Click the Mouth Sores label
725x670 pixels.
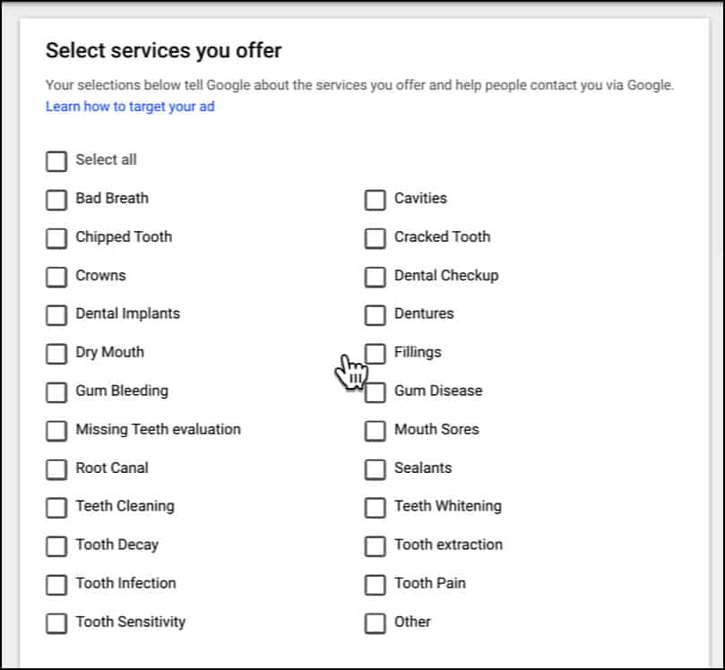[436, 430]
